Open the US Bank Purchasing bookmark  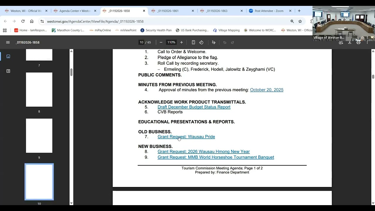point(192,30)
